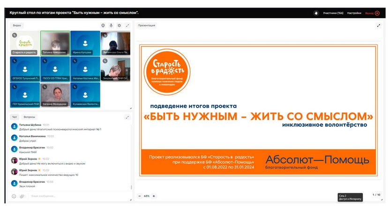Select the ГБУ Удомельский ПНИ video tile
Image resolution: width=390 pixels, height=211 pixels.
point(25,95)
